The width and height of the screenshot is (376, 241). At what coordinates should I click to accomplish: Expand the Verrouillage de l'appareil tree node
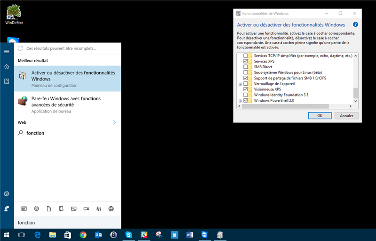(x=240, y=84)
